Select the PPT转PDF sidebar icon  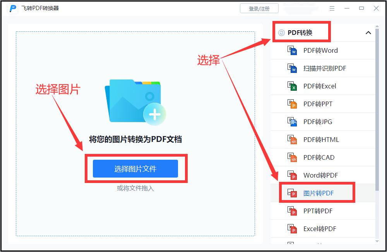(292, 211)
